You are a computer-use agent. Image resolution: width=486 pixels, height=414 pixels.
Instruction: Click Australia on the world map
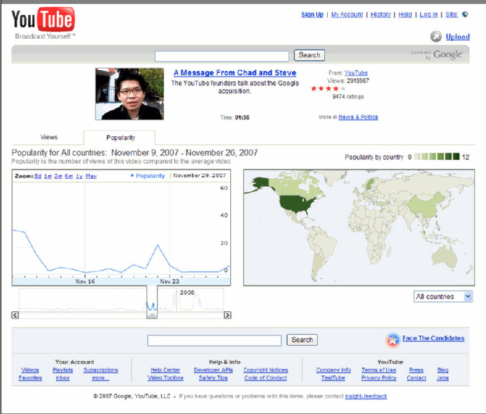pyautogui.click(x=445, y=256)
